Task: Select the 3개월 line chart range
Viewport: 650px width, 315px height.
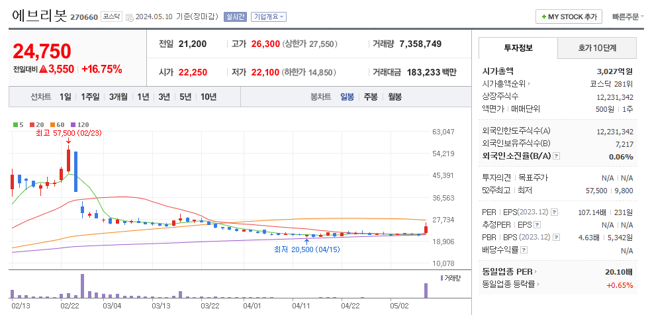Action: [118, 97]
